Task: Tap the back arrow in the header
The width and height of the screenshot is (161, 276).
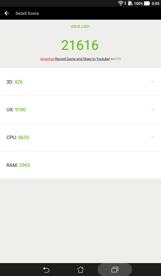Action: tap(7, 13)
